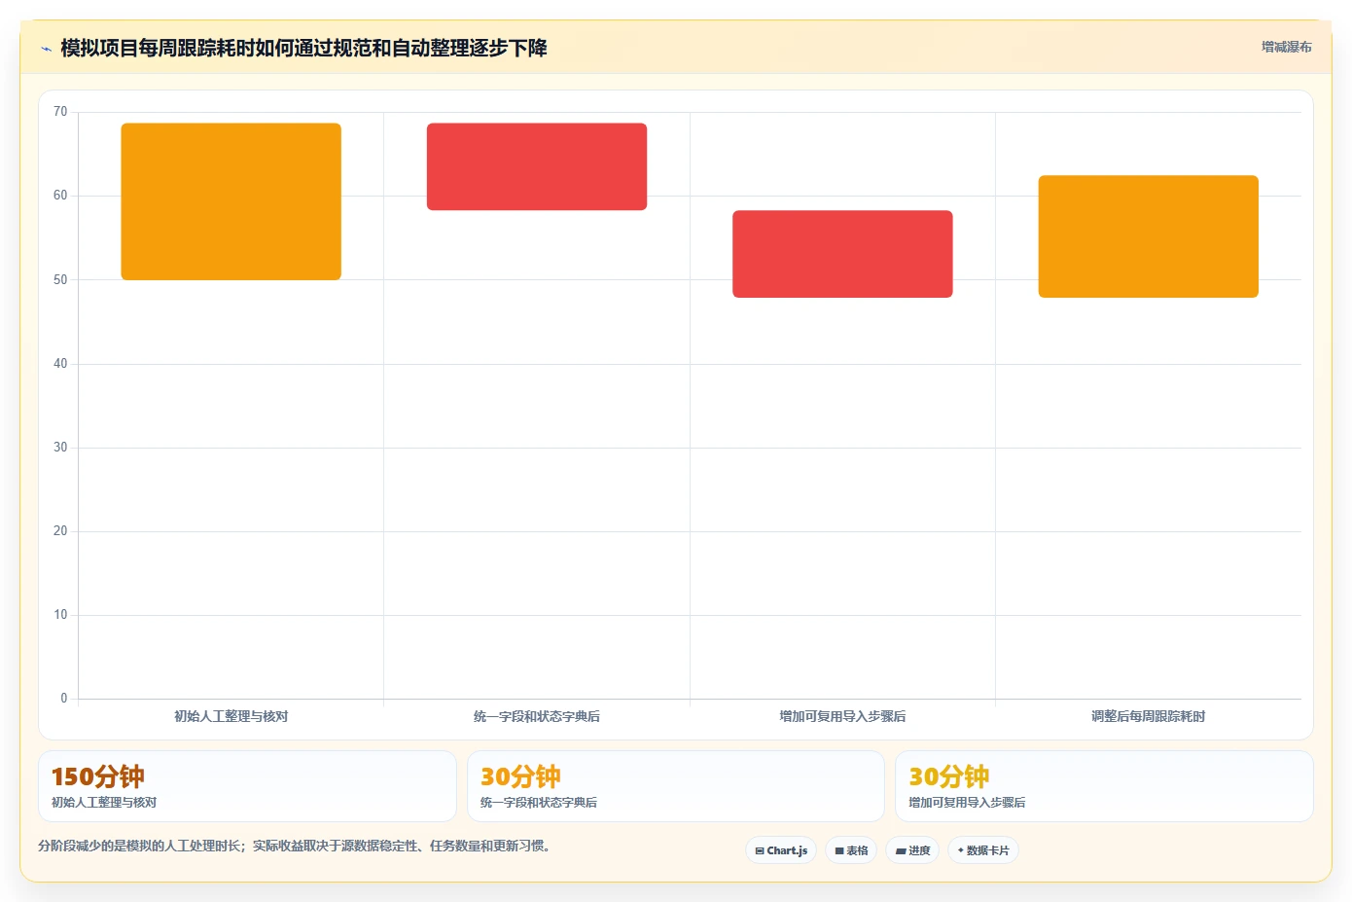The width and height of the screenshot is (1352, 902).
Task: Select the orange bar for 调整后每周跟踪耗时
Action: click(1149, 236)
